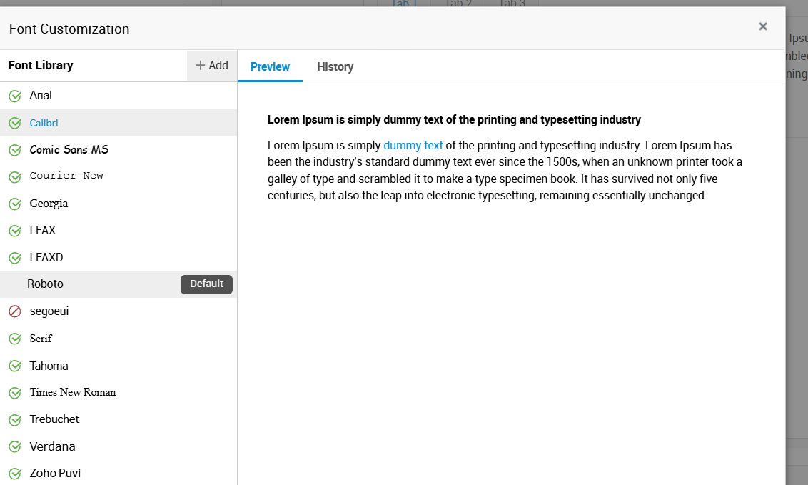The image size is (808, 485).
Task: Choose the Serif font from the list
Action: pyautogui.click(x=118, y=338)
